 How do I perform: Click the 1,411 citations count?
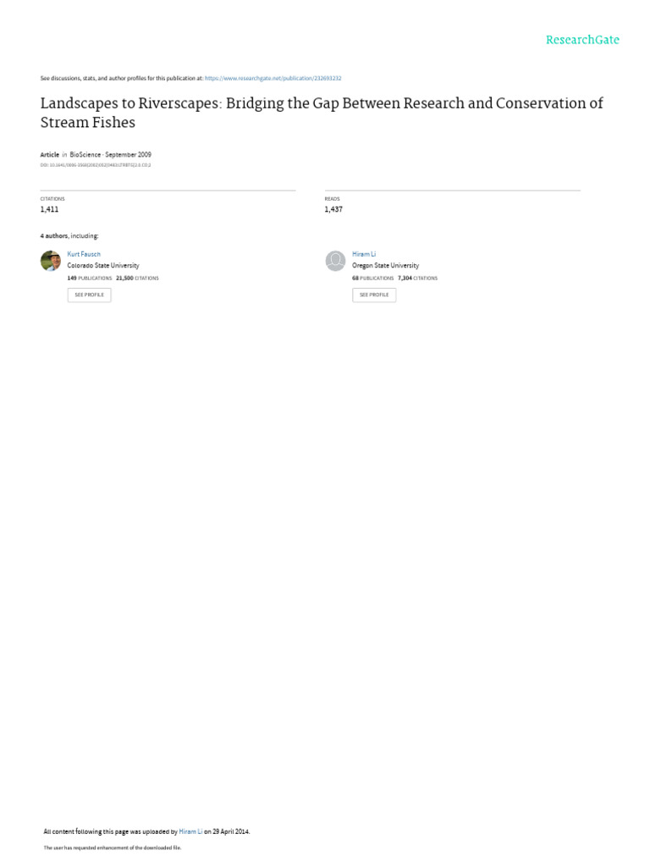(49, 210)
